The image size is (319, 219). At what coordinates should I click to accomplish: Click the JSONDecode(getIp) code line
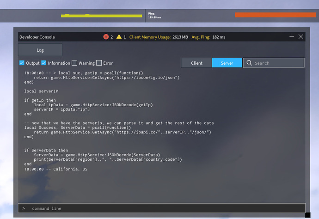(x=93, y=105)
